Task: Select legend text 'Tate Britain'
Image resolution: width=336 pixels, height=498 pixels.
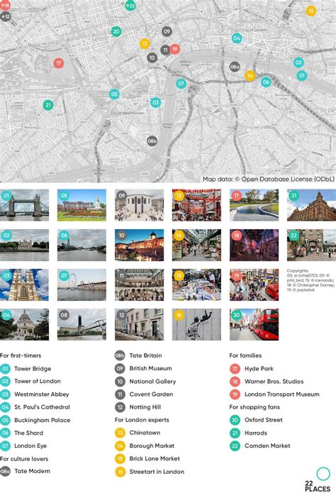Action: click(x=145, y=355)
